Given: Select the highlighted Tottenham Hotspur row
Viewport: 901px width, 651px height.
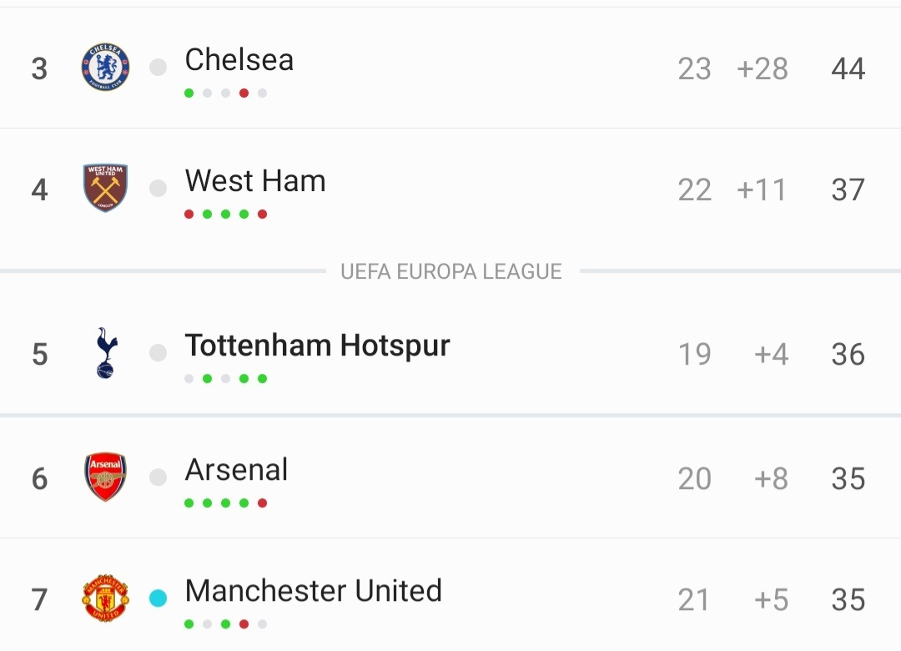Looking at the screenshot, I should [x=450, y=353].
